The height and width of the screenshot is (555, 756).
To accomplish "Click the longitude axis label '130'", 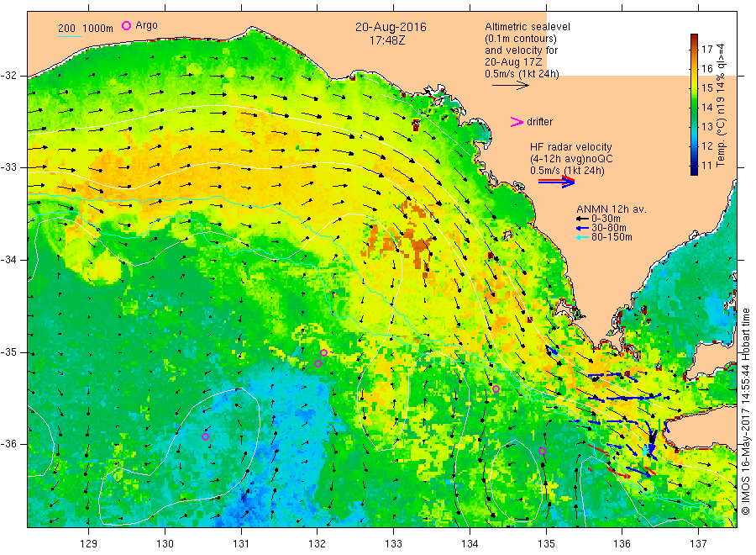I will tap(165, 544).
